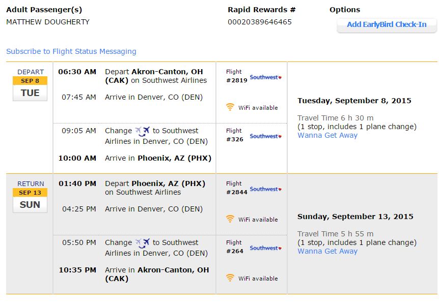Click the Flight #264 number text
The width and height of the screenshot is (439, 306).
coord(235,251)
